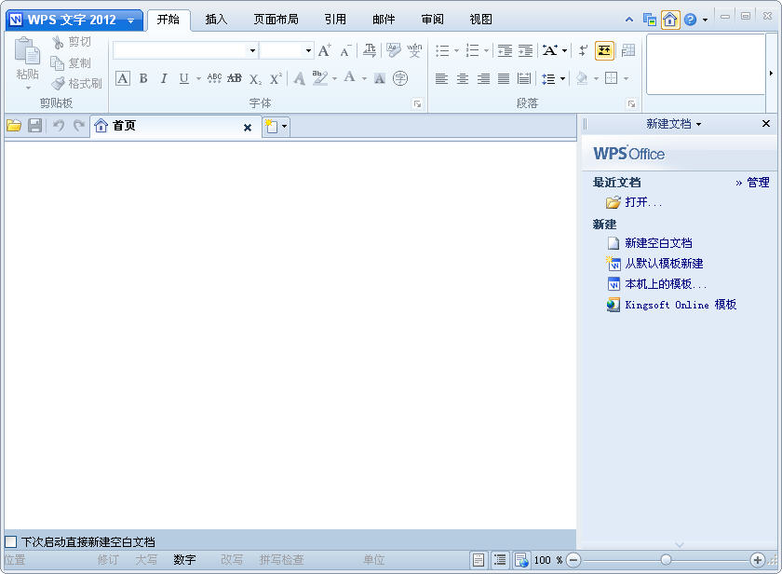
Task: Enable 下次启动直接新建空白文档 checkbox
Action: [11, 542]
